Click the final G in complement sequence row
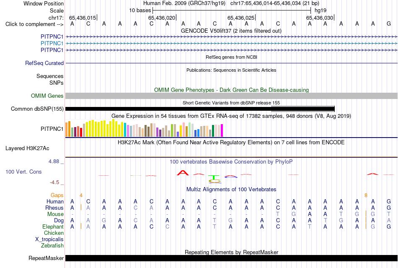 point(389,24)
